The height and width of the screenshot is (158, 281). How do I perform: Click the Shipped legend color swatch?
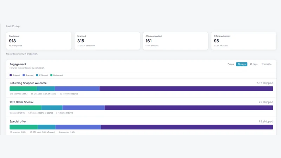pos(11,75)
